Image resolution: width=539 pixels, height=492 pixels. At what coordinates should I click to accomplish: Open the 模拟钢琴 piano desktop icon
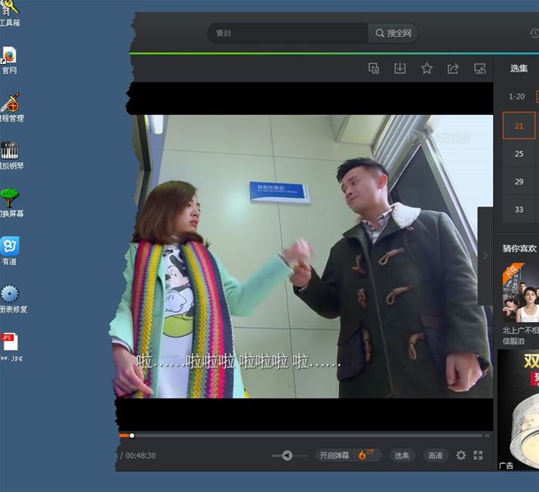(10, 151)
